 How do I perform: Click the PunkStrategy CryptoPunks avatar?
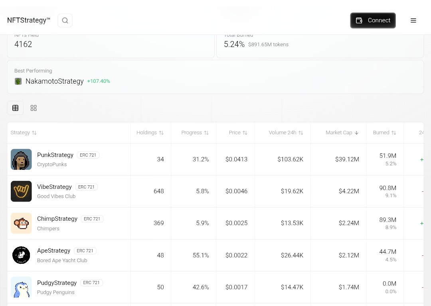click(x=21, y=159)
